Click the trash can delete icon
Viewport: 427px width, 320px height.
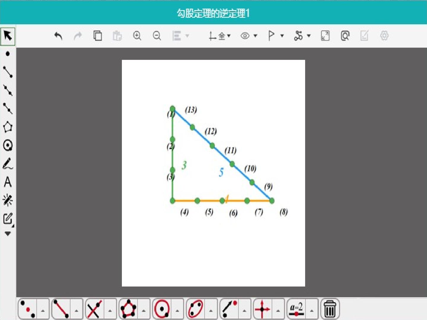tap(330, 309)
